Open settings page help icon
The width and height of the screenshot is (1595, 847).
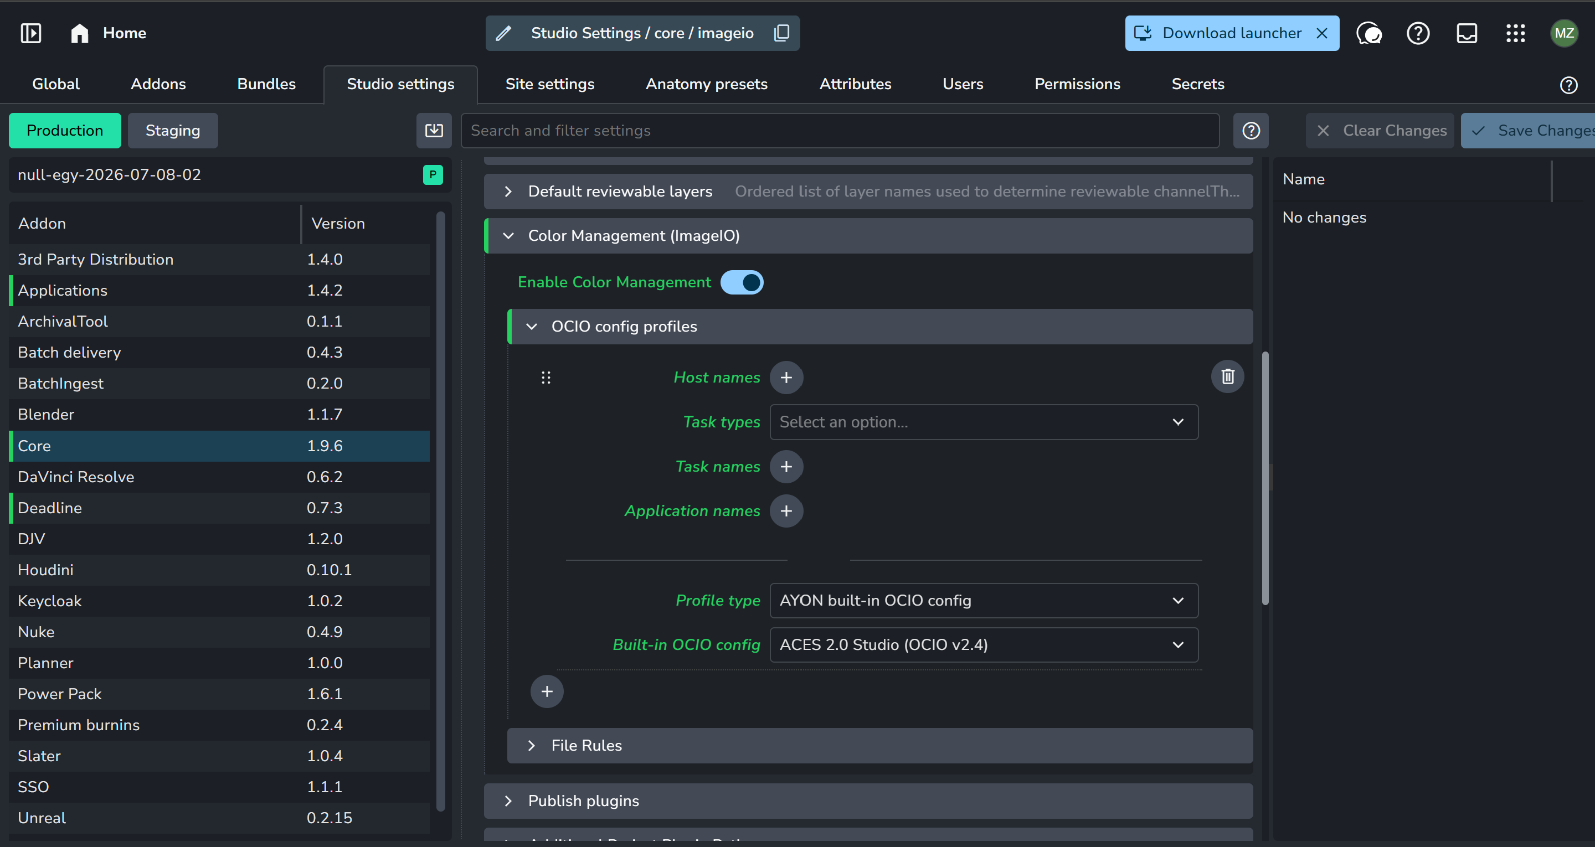1568,85
